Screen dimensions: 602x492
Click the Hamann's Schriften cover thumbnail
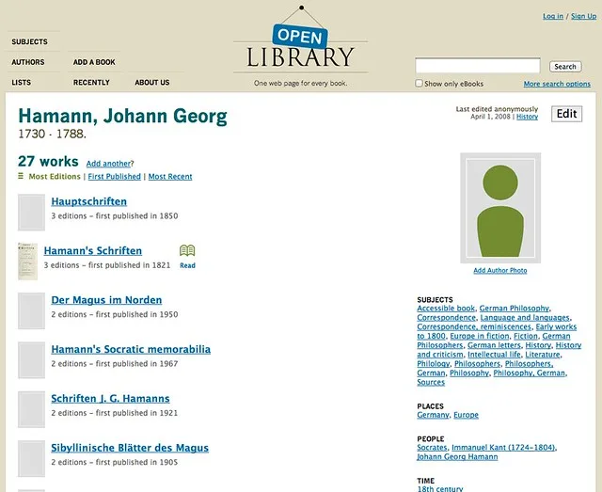28,261
